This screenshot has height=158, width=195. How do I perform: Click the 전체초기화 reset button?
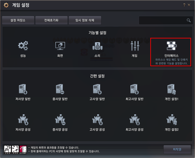coord(51,20)
